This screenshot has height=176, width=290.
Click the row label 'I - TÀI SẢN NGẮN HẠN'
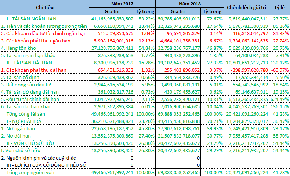pos(32,19)
